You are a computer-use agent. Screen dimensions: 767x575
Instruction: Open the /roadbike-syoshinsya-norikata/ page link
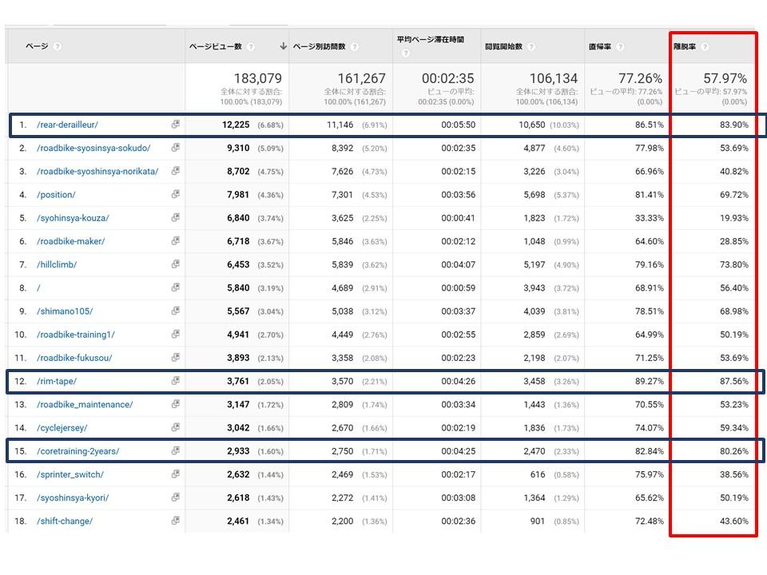point(97,171)
